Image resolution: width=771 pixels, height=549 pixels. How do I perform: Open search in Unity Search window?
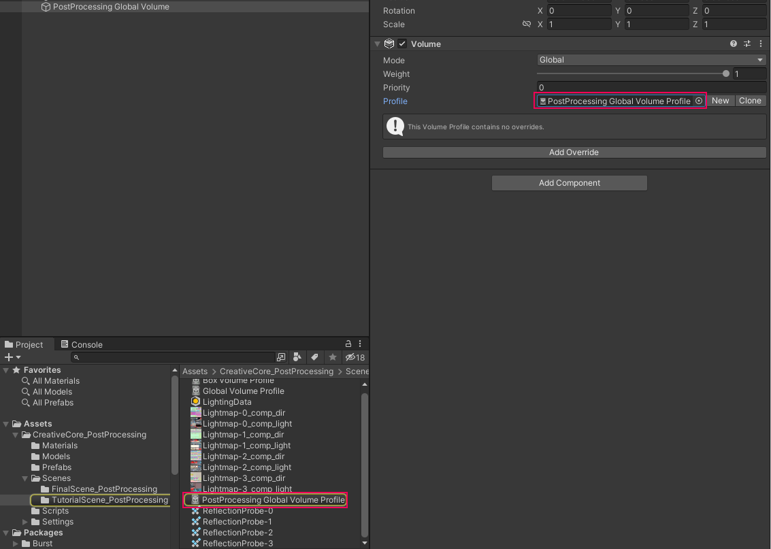click(281, 357)
